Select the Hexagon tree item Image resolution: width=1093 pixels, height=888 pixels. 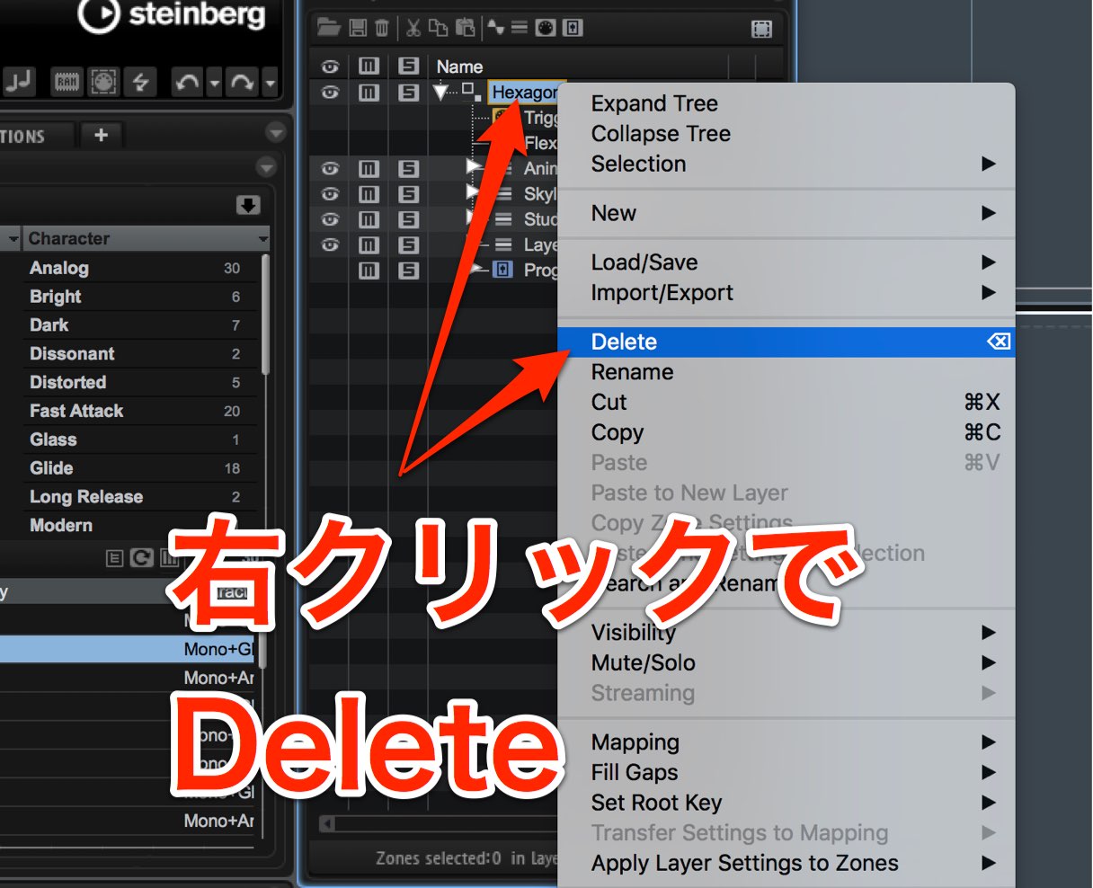click(x=525, y=93)
